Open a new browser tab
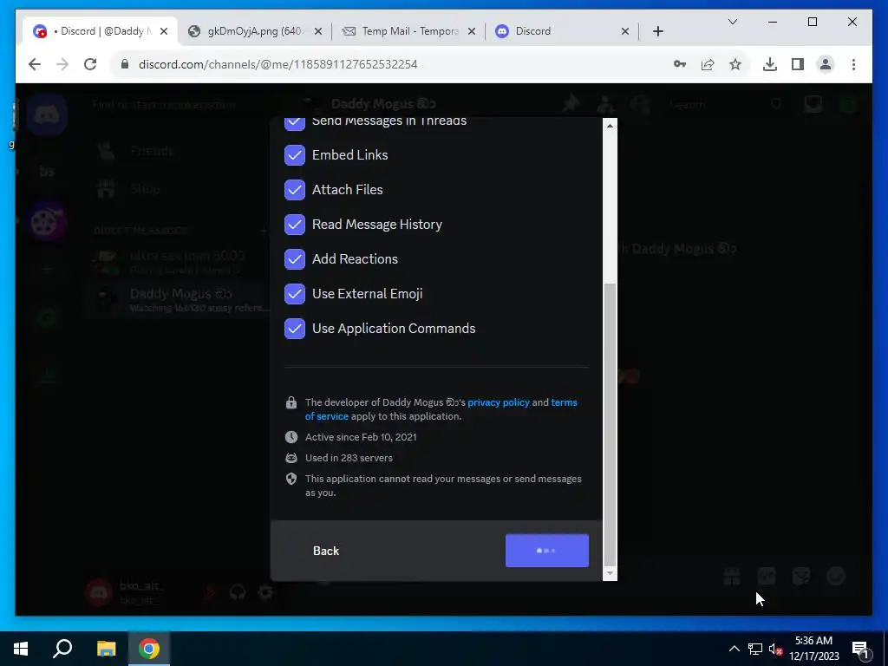This screenshot has height=666, width=888. coord(657,31)
